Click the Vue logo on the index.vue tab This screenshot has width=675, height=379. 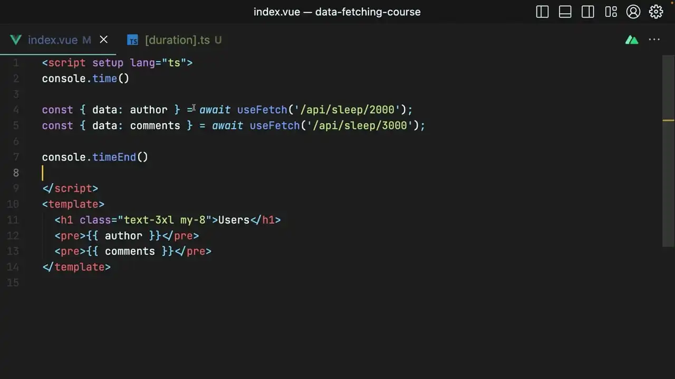pos(15,39)
